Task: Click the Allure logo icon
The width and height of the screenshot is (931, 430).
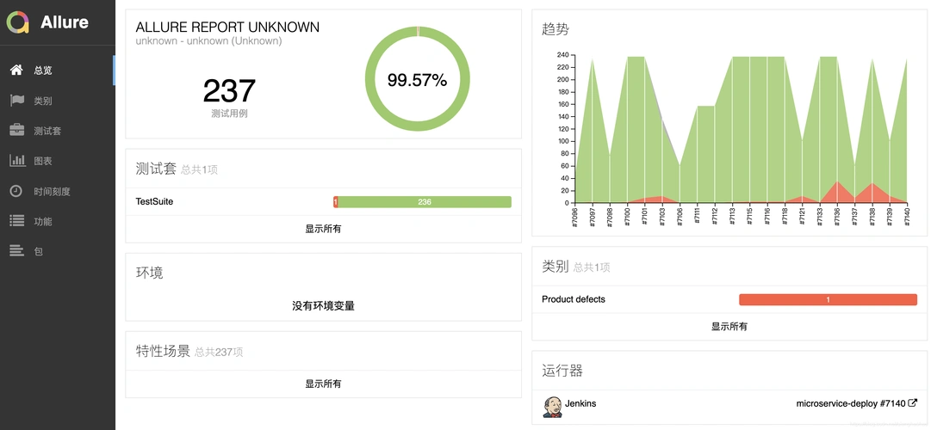Action: click(x=18, y=22)
